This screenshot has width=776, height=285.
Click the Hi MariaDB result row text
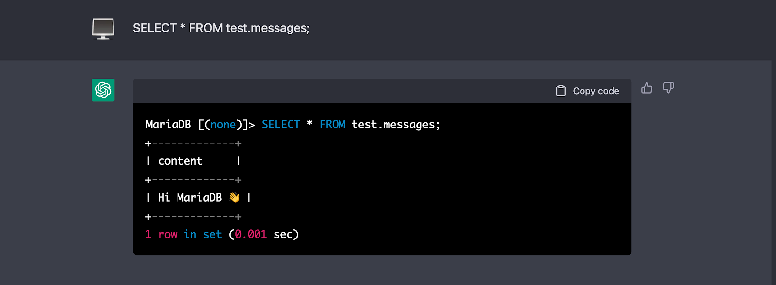pos(190,197)
